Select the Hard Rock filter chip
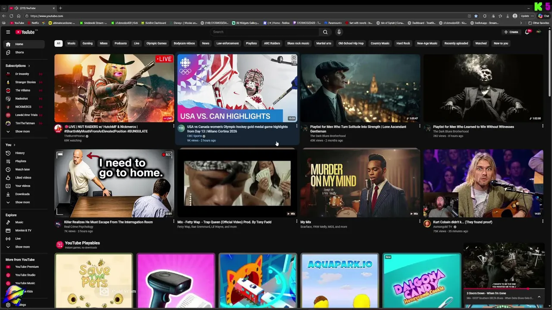This screenshot has width=552, height=310. (403, 43)
